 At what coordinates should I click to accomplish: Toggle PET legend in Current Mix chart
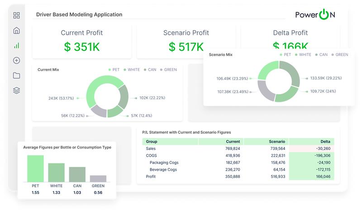click(x=115, y=70)
